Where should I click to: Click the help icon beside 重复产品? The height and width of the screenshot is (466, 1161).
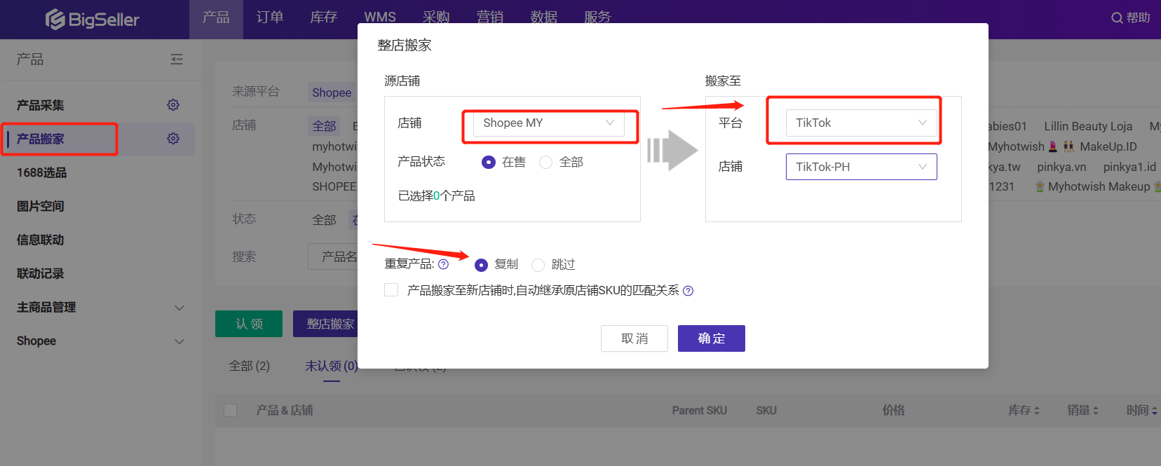[443, 264]
